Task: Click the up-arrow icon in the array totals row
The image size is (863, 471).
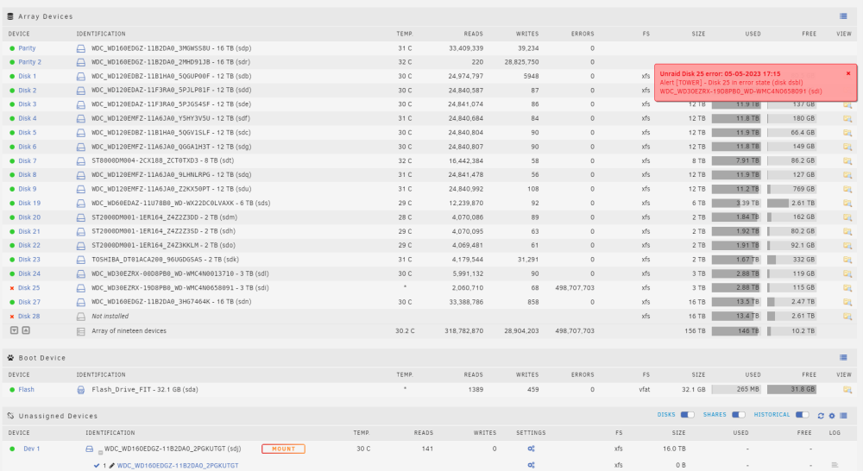Action: [x=26, y=330]
